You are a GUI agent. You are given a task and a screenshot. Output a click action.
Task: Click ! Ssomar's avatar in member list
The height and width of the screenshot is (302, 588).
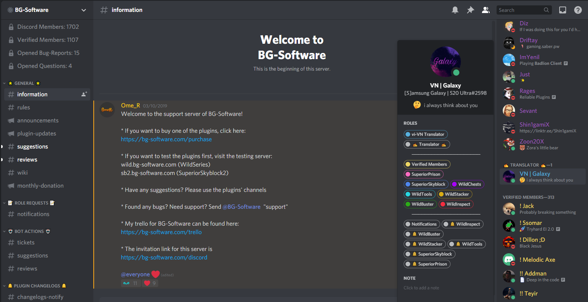509,226
